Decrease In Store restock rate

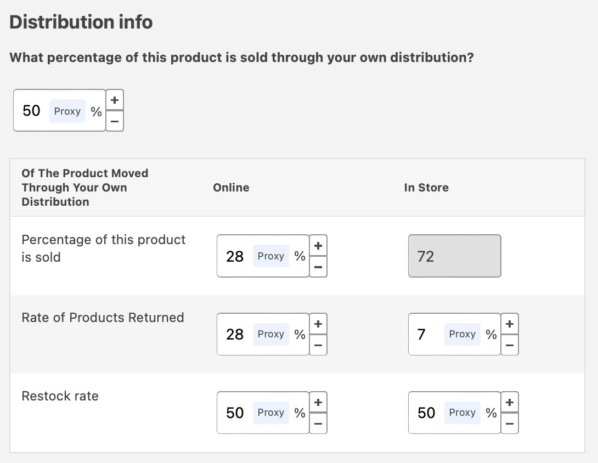click(x=510, y=424)
